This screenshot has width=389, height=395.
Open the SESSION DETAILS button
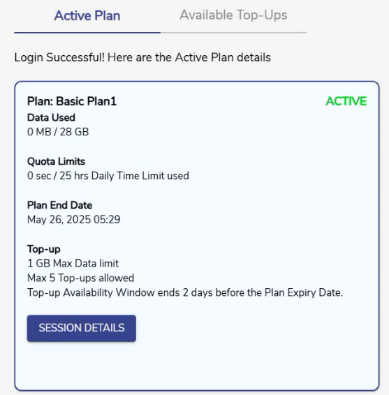(82, 328)
